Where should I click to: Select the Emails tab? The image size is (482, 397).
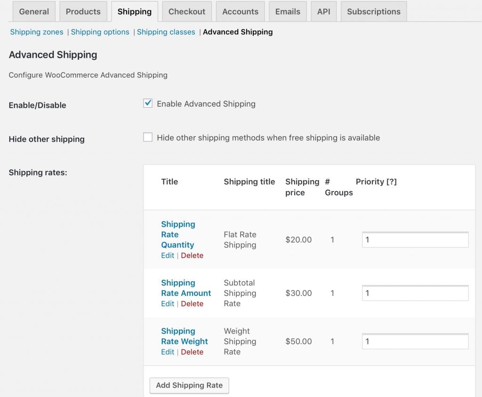[288, 12]
